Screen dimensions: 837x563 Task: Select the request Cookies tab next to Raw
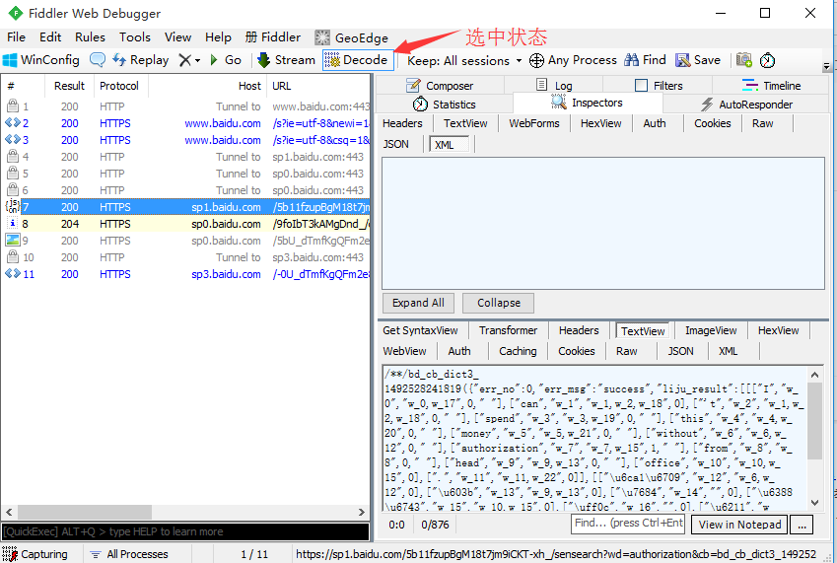pyautogui.click(x=712, y=123)
